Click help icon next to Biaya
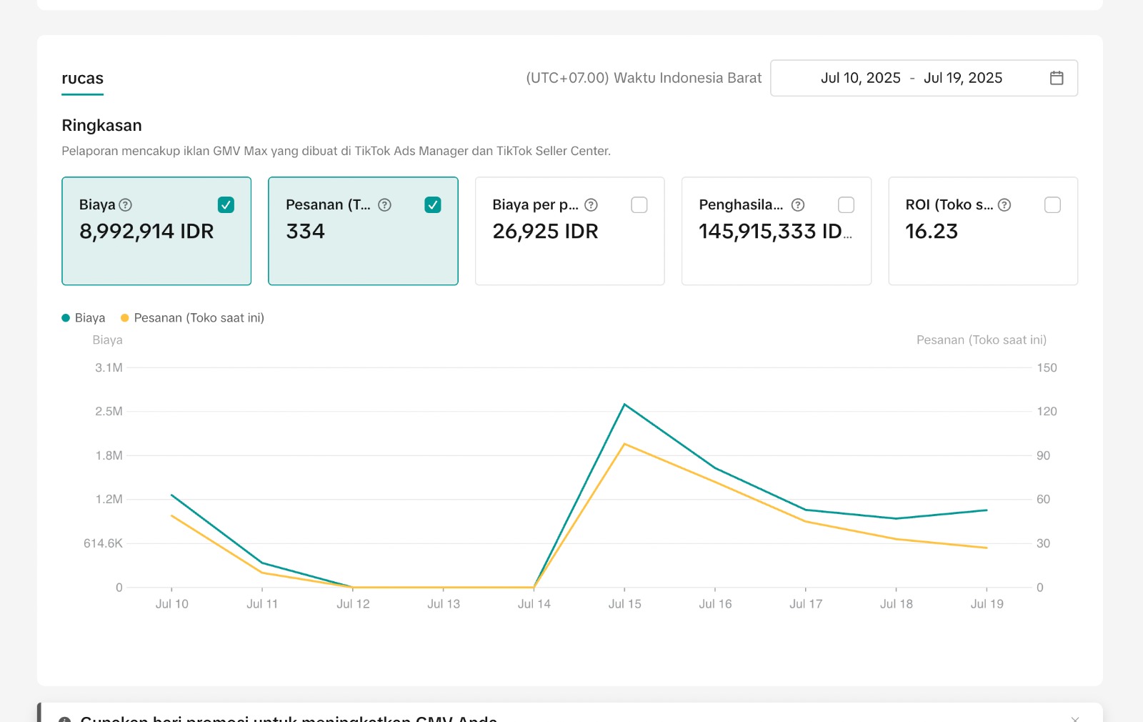Screen dimensions: 1143x722 point(126,205)
